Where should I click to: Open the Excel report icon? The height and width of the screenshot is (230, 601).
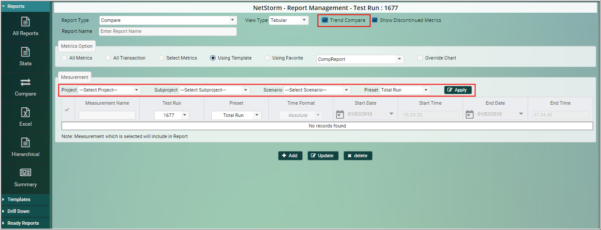[25, 112]
